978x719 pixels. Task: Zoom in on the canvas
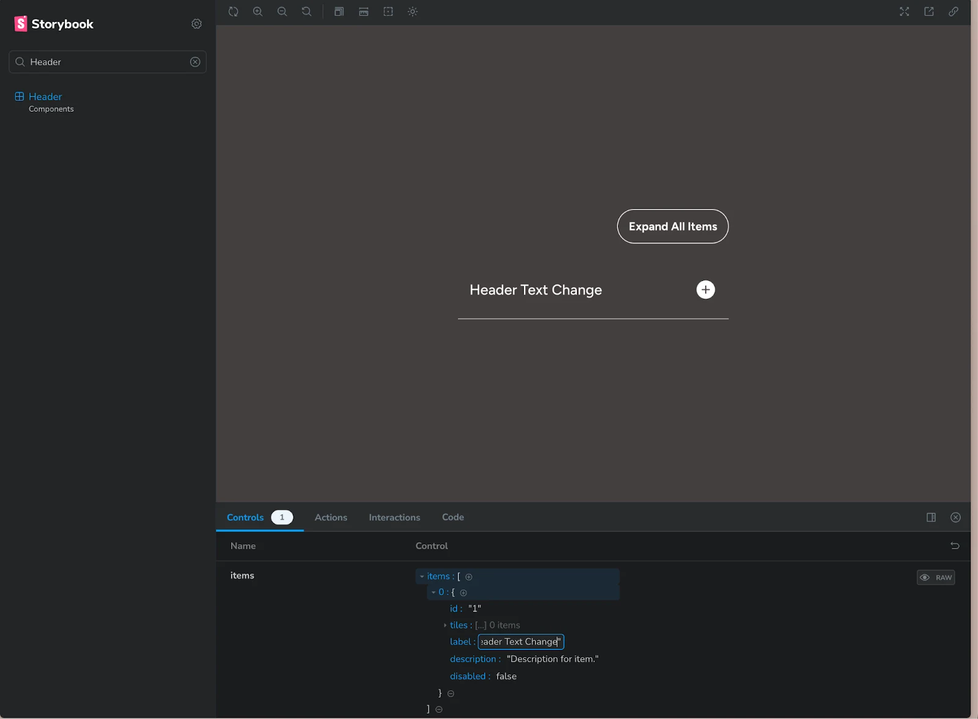(258, 12)
